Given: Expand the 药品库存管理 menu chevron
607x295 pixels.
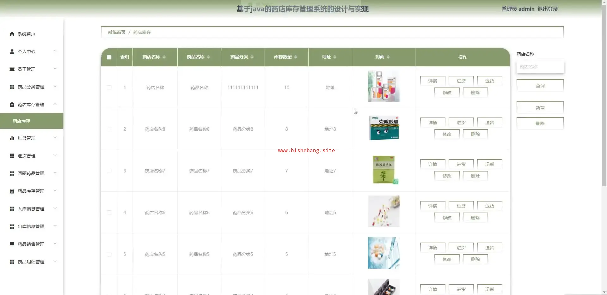Looking at the screenshot, I should pyautogui.click(x=55, y=191).
